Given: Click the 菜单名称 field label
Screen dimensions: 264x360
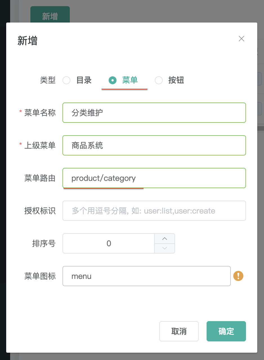Looking at the screenshot, I should [40, 113].
